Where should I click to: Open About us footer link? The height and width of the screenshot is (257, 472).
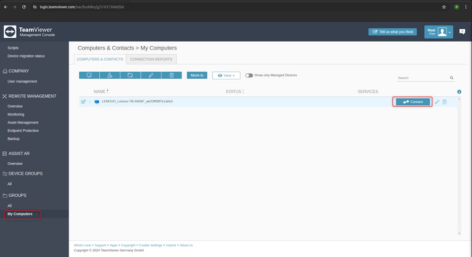186,245
